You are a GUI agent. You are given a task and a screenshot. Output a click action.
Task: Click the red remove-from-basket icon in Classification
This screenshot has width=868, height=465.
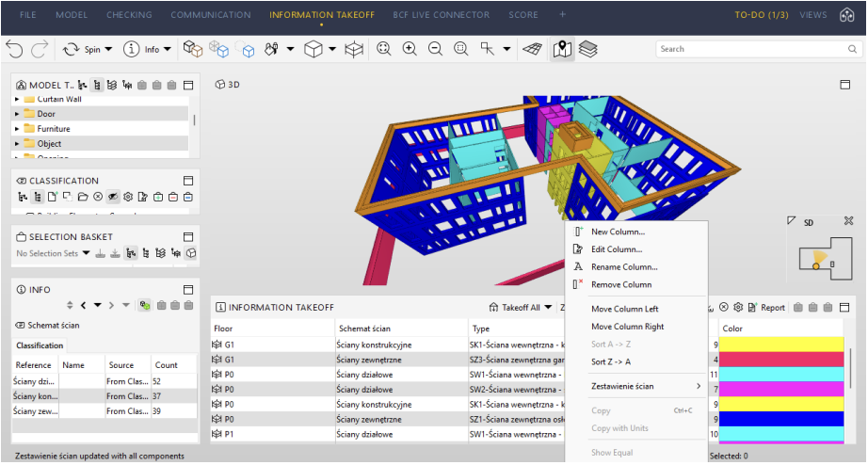click(172, 197)
